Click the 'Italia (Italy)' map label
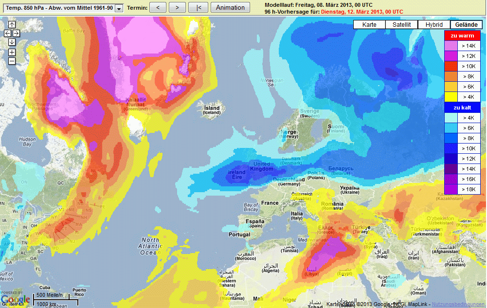Viewport: 487px width, 308px height. [x=297, y=216]
